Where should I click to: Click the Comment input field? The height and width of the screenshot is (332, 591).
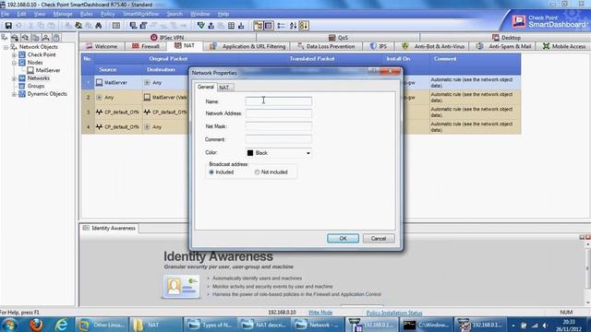tap(279, 139)
